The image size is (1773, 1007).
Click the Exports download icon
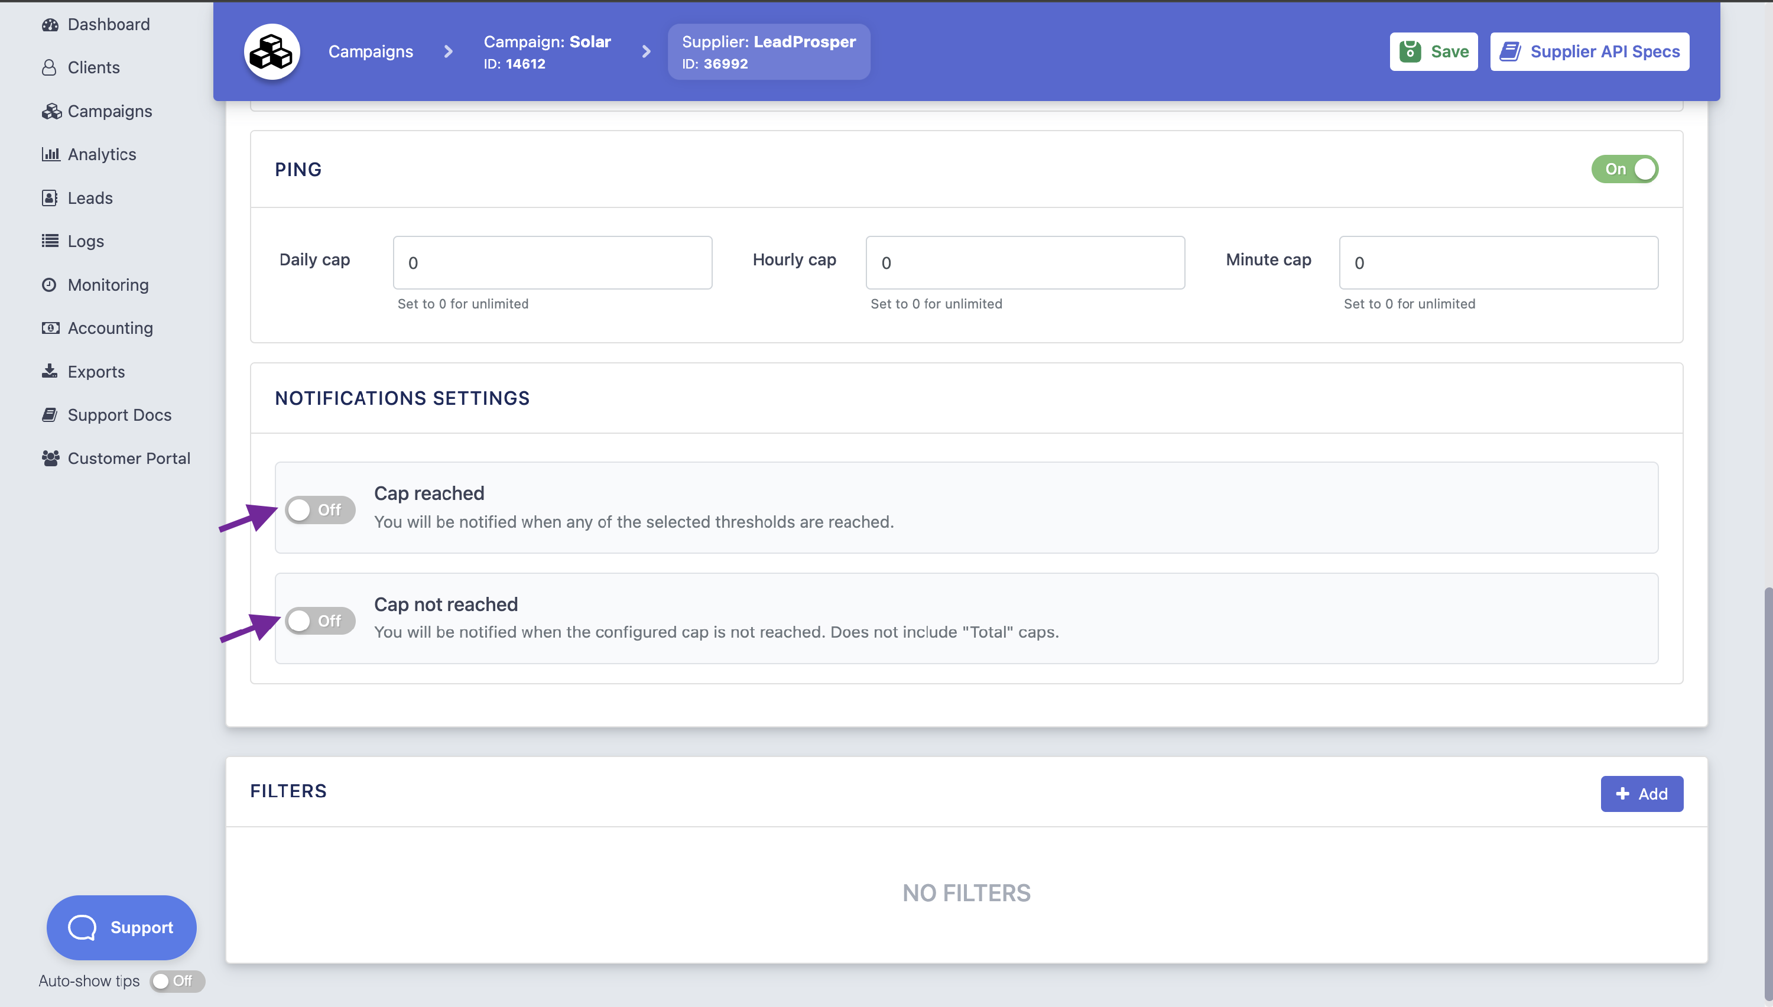[x=49, y=371]
